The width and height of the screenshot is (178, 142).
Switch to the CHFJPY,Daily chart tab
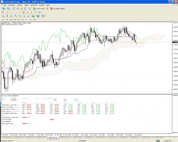[101, 138]
